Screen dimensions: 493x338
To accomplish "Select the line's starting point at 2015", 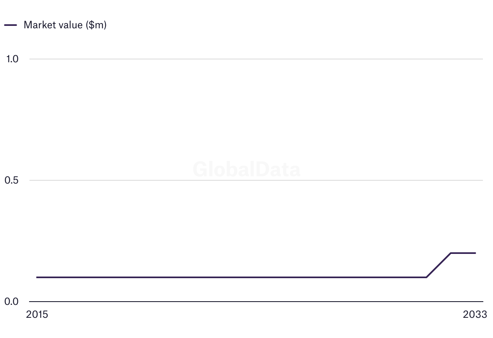I will click(37, 277).
